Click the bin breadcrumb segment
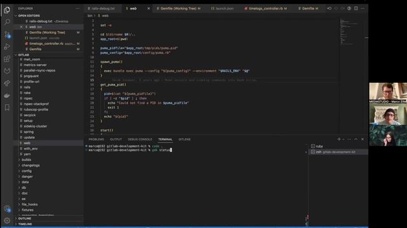Image resolution: width=407 pixels, height=228 pixels. pos(90,16)
